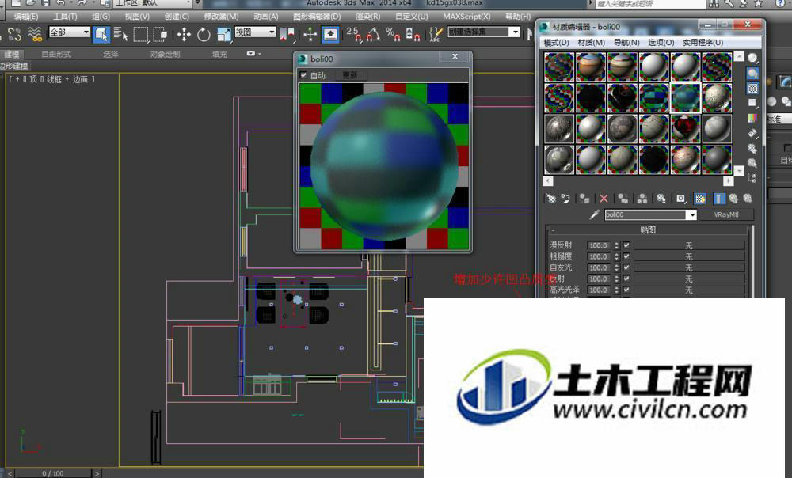Click Put to Library icon

click(661, 199)
